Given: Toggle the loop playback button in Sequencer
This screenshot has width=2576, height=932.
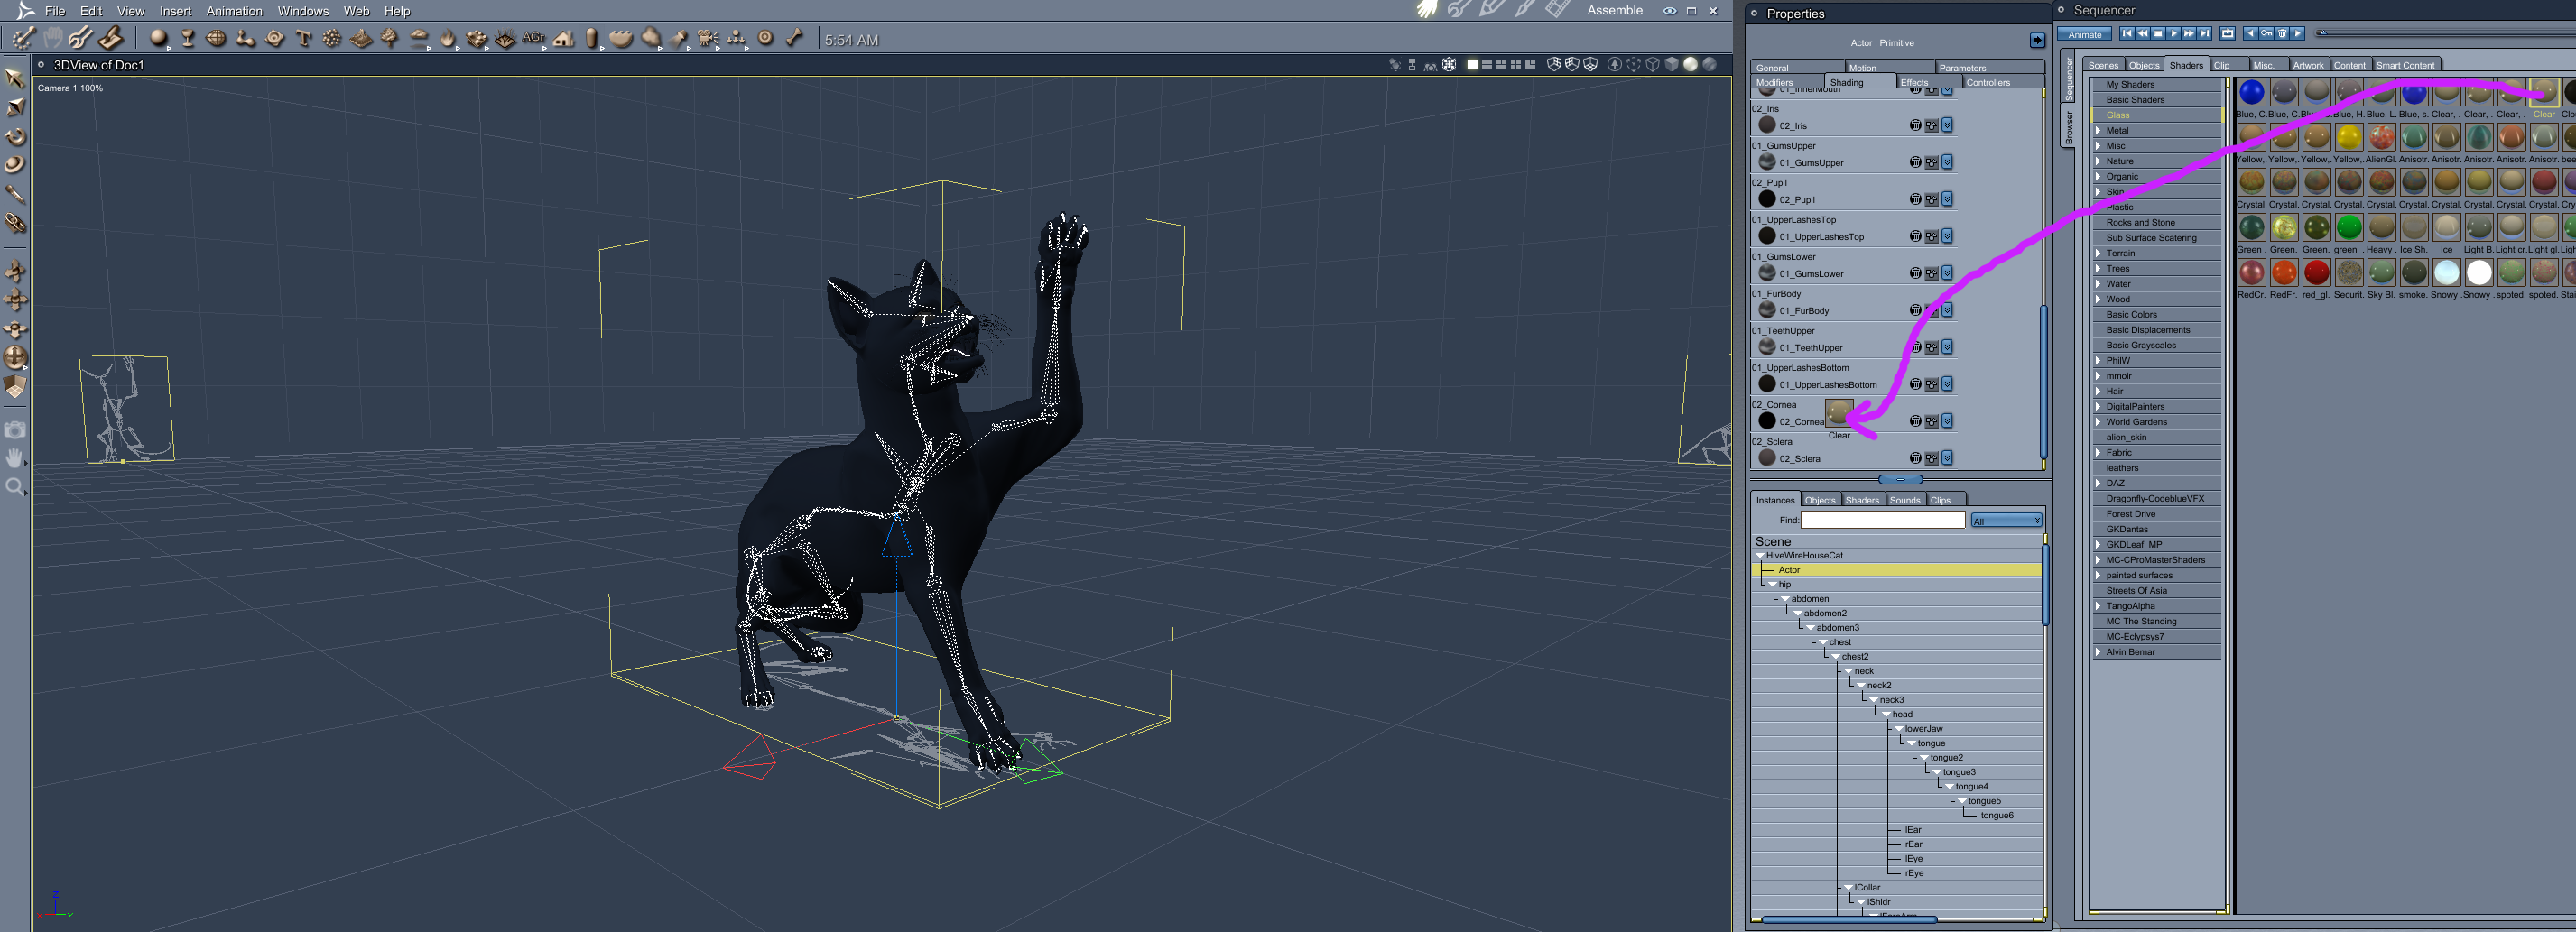Looking at the screenshot, I should [2228, 34].
